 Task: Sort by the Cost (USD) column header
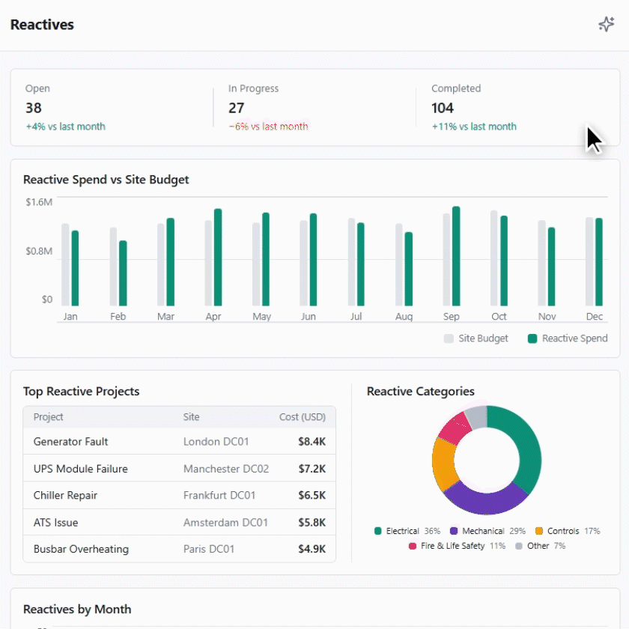(x=302, y=417)
